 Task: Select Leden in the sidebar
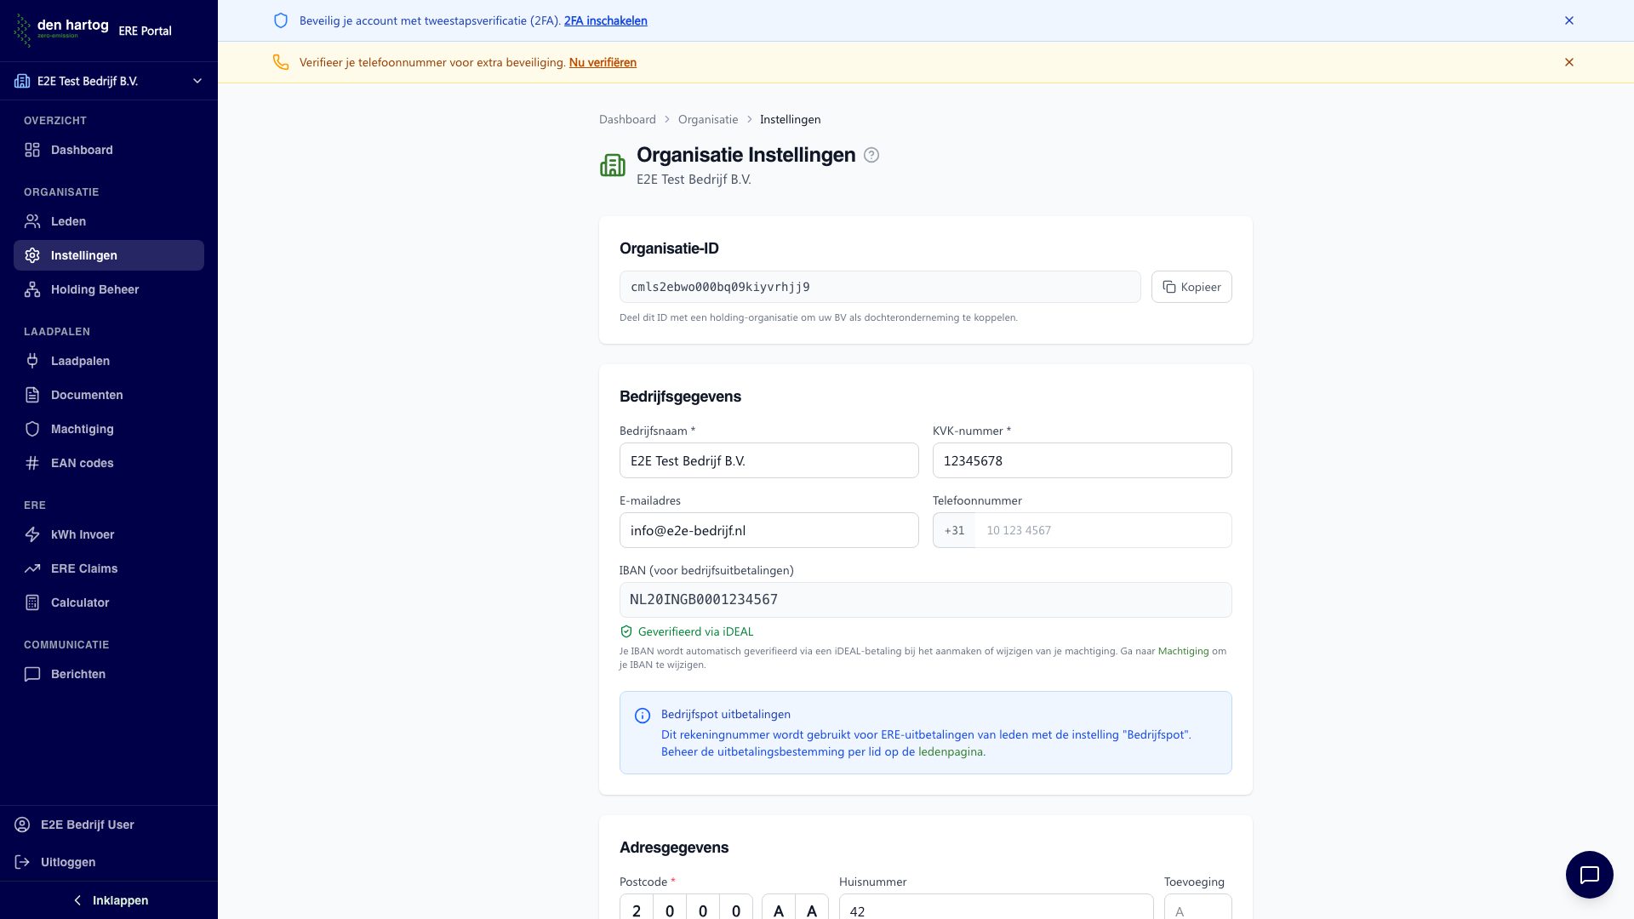click(x=68, y=221)
